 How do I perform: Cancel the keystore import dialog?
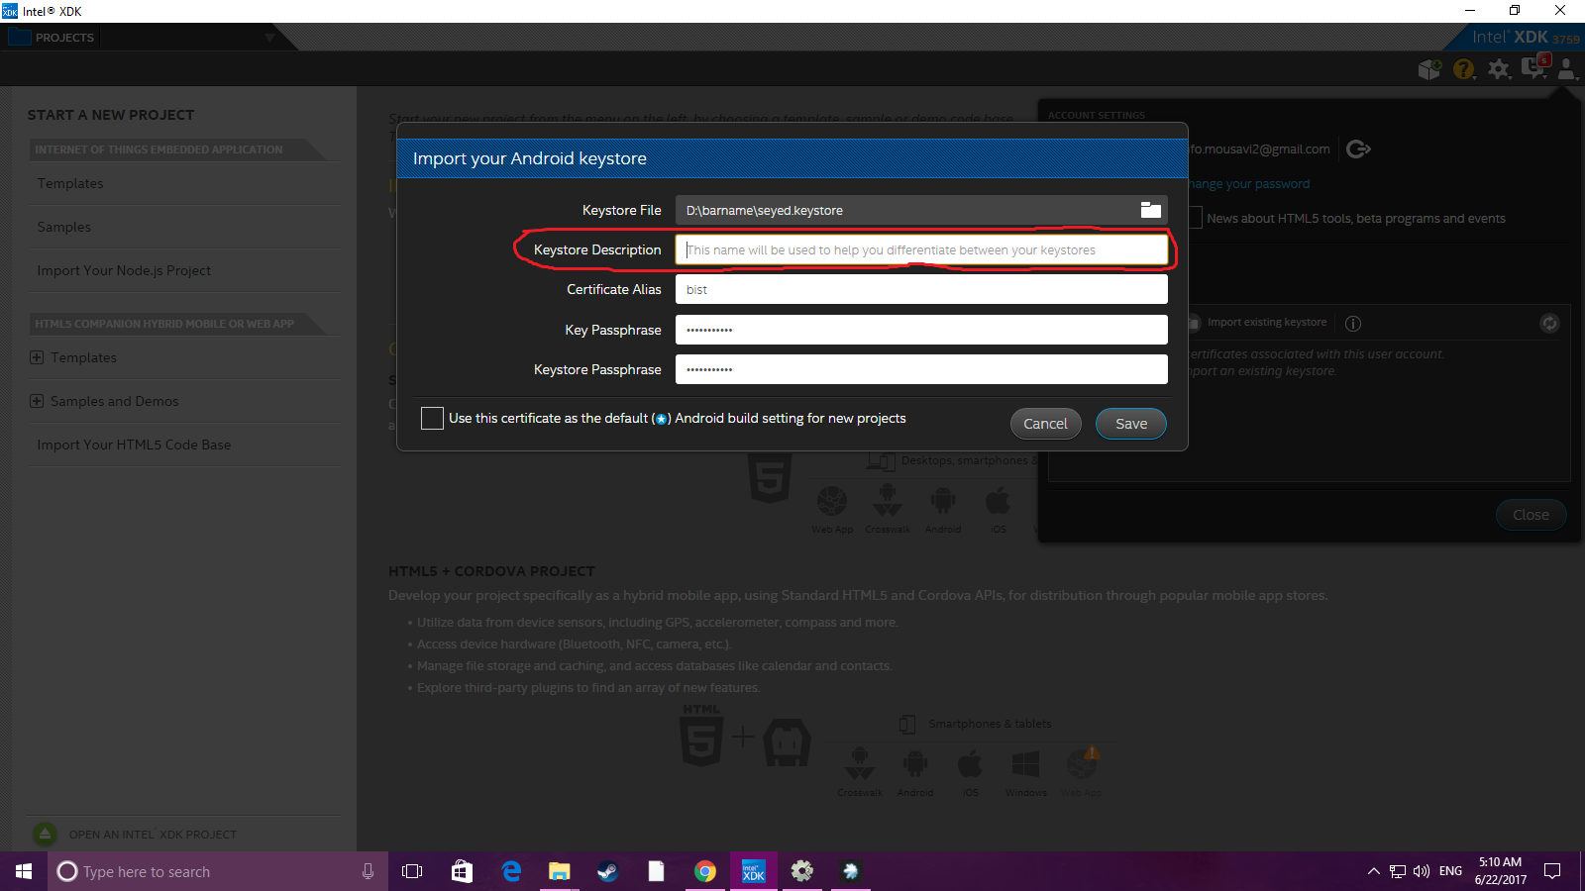click(1045, 424)
